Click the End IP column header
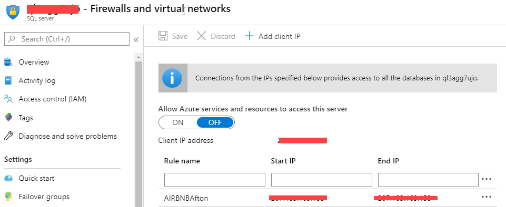 click(x=389, y=161)
